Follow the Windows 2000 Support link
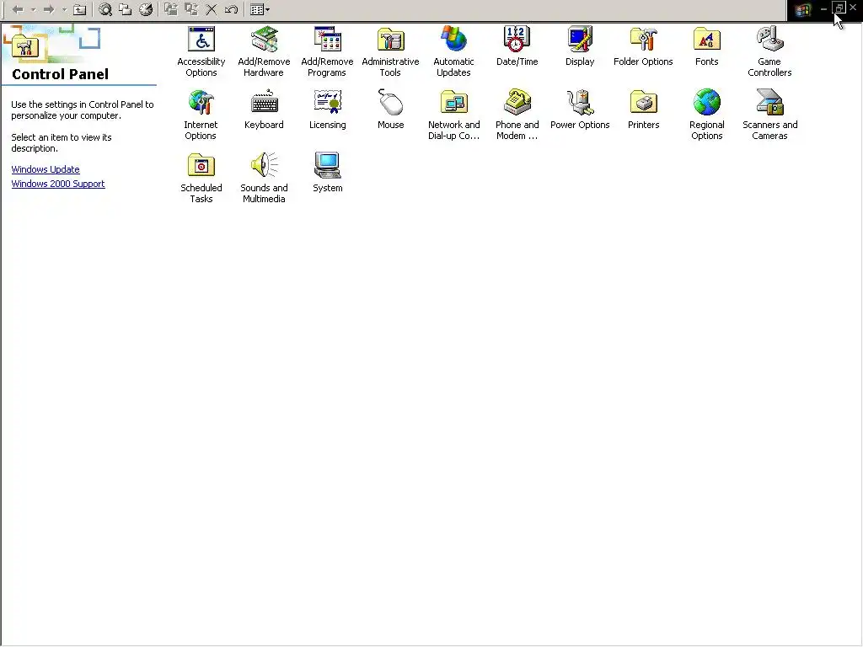Image resolution: width=863 pixels, height=647 pixels. tap(58, 184)
